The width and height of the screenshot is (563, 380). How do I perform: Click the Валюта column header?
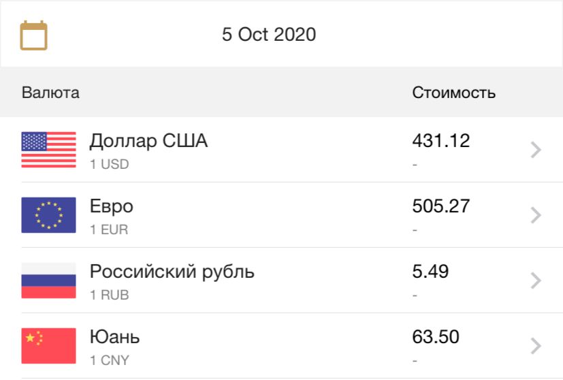tap(50, 93)
